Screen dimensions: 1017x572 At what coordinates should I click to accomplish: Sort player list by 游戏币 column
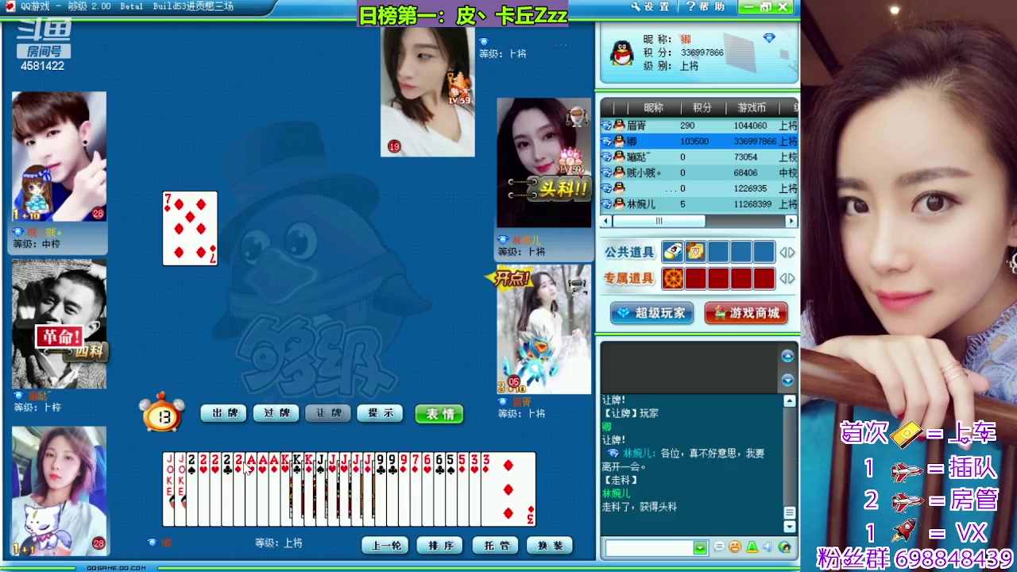point(752,108)
